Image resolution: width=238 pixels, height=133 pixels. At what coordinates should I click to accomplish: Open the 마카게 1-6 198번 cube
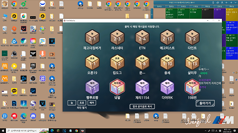[192, 87]
